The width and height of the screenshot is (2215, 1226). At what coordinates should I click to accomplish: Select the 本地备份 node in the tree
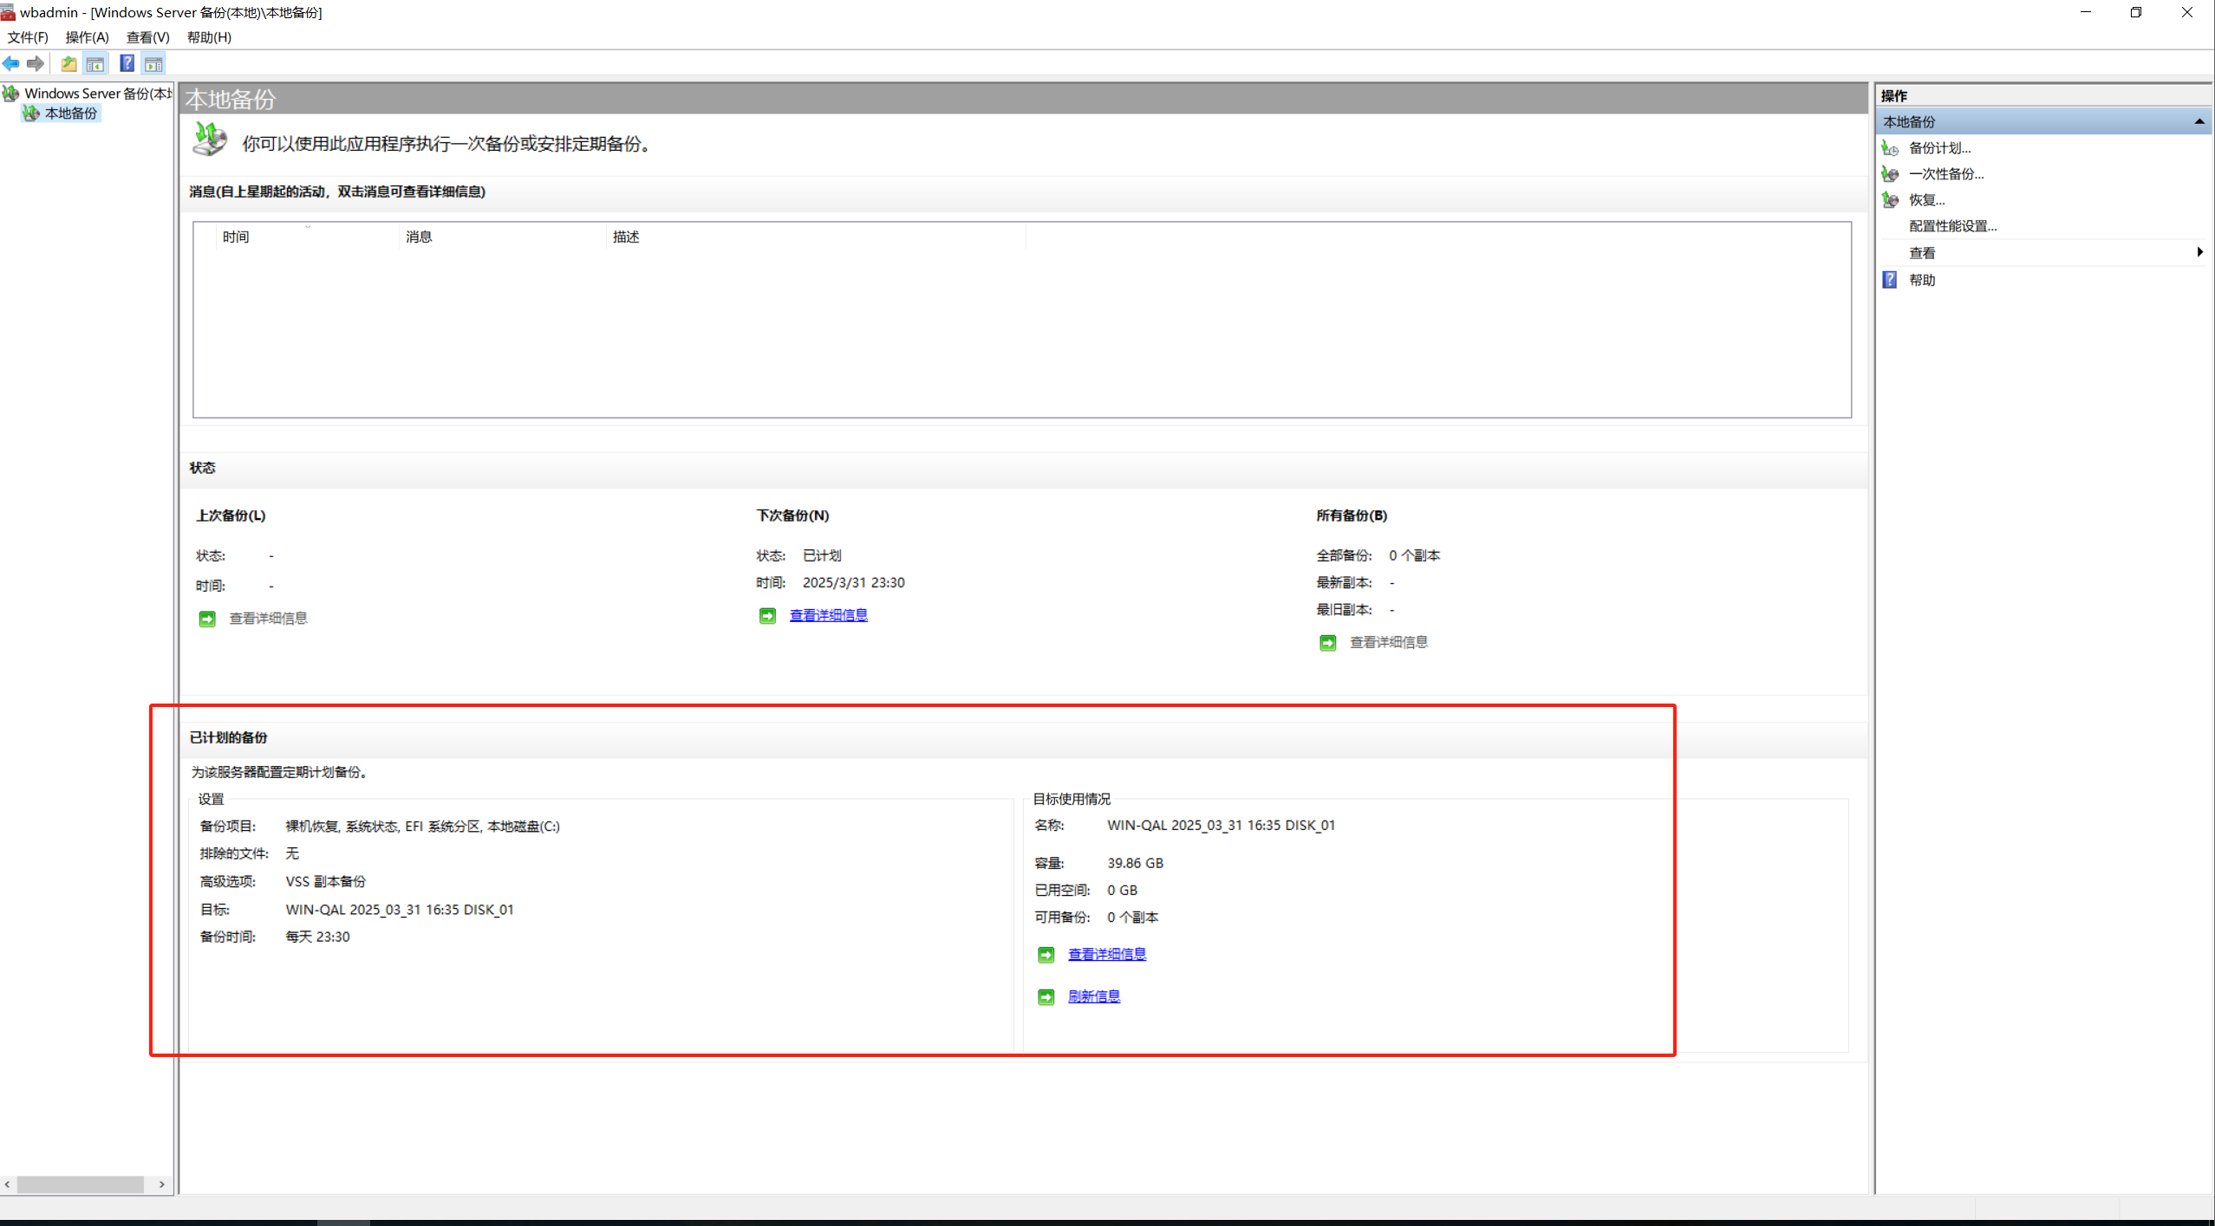tap(70, 114)
